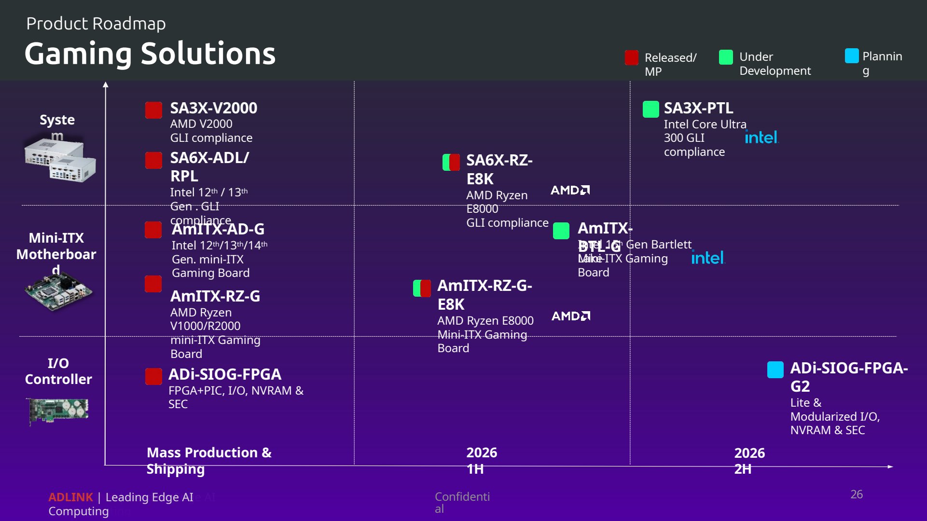Click the Intel logo beside SA3X-PTL
Viewport: 927px width, 521px height.
761,137
